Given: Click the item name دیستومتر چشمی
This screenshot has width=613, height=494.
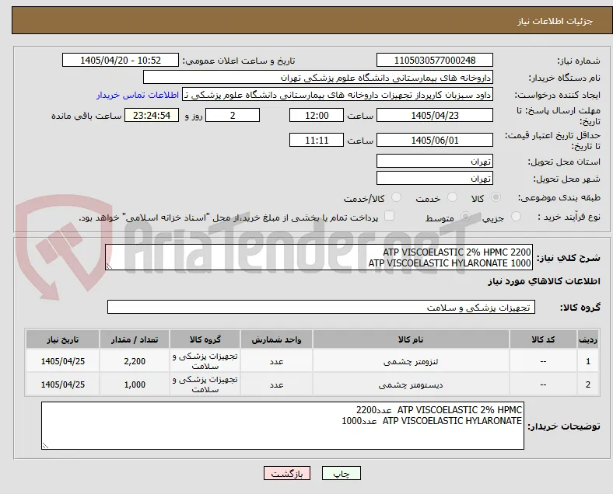Looking at the screenshot, I should point(411,384).
